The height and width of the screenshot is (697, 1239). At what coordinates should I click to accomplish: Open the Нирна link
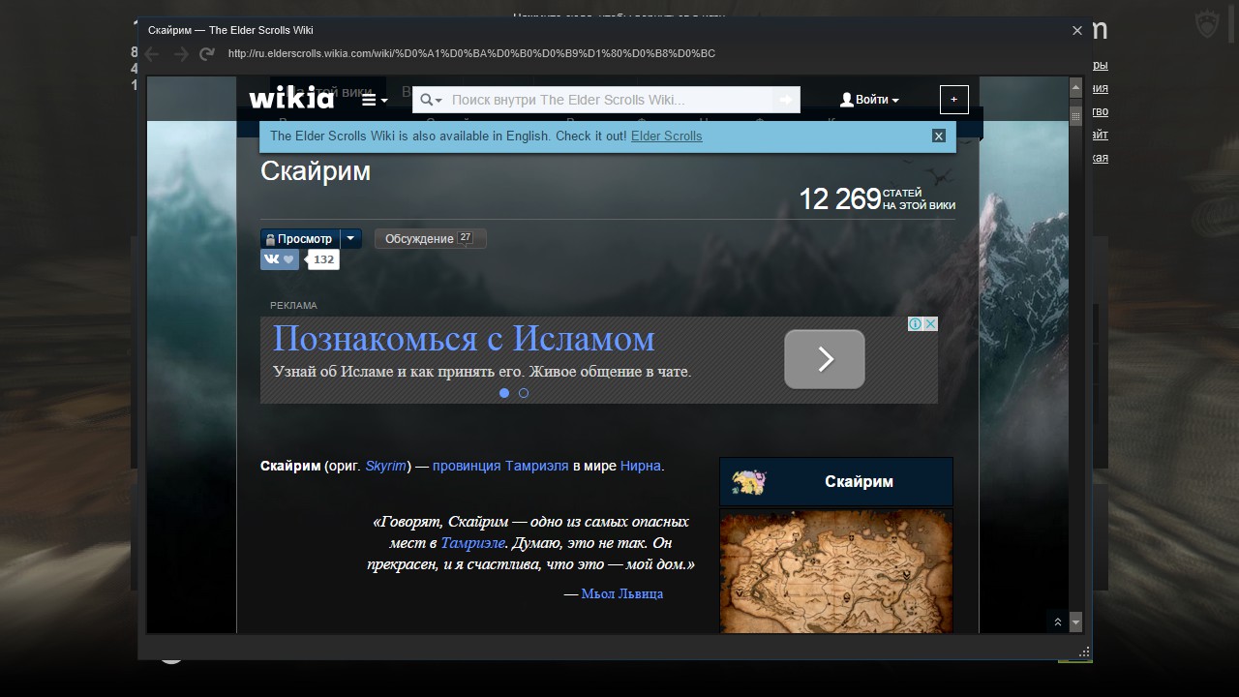click(640, 466)
